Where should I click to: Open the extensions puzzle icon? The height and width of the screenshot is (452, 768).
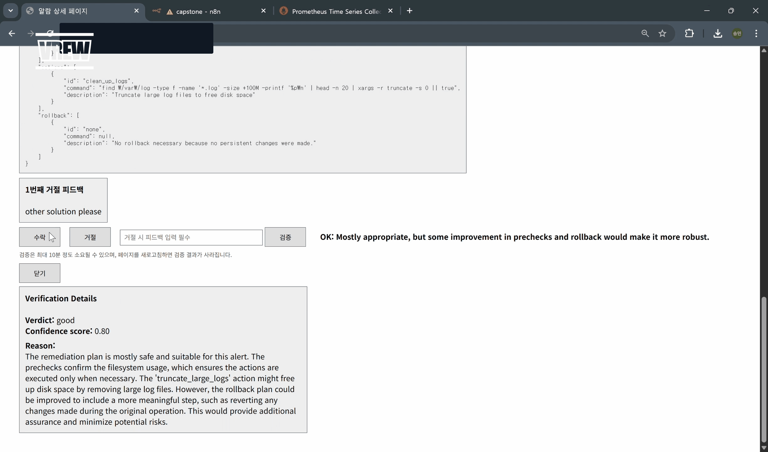689,33
